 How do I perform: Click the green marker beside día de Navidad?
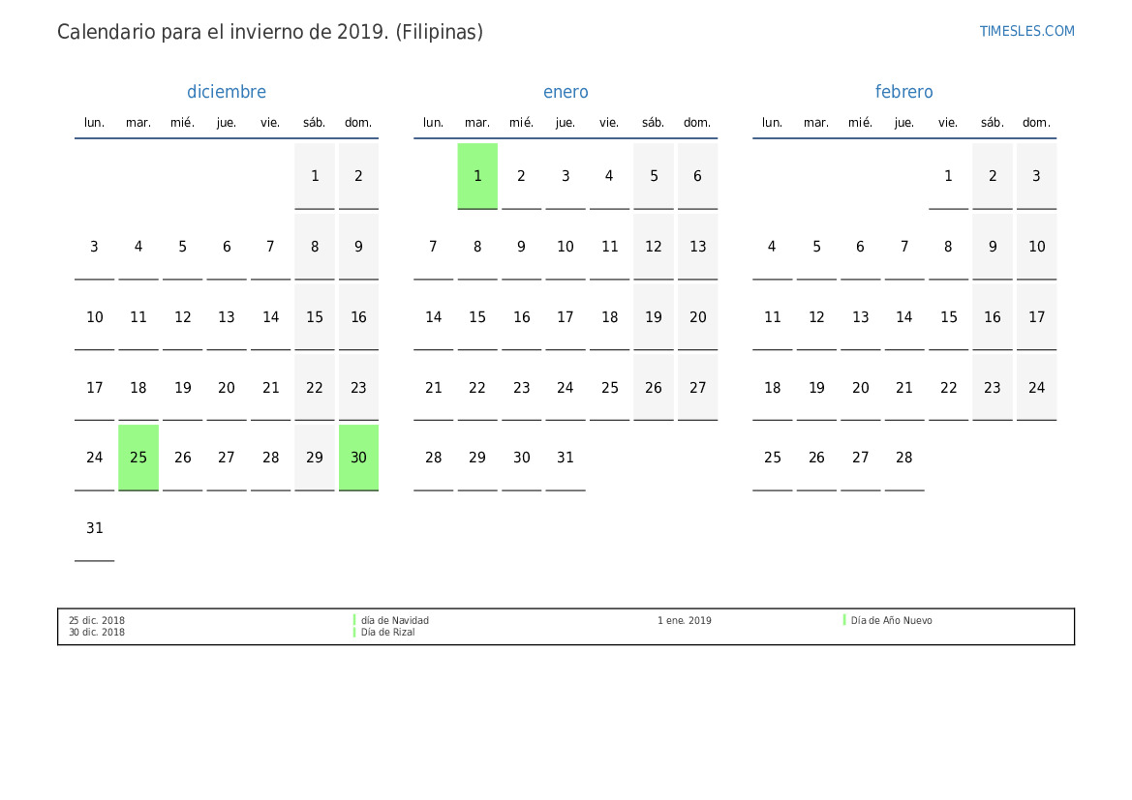(x=354, y=620)
